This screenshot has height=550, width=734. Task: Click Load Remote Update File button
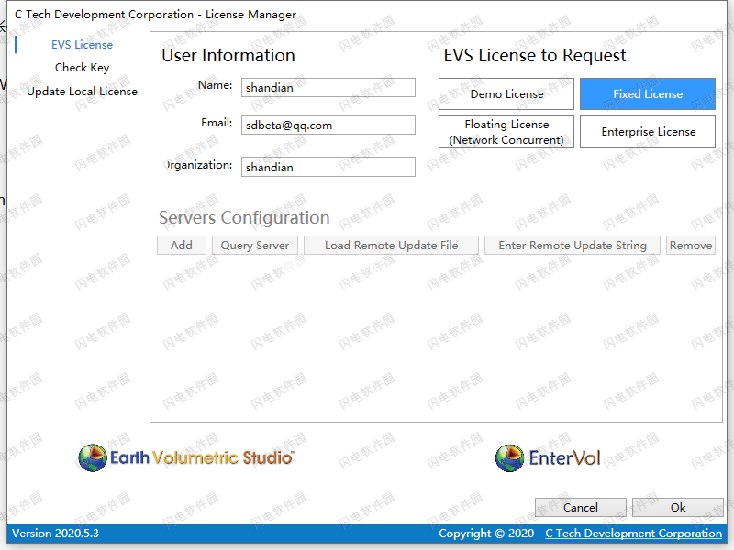[392, 245]
